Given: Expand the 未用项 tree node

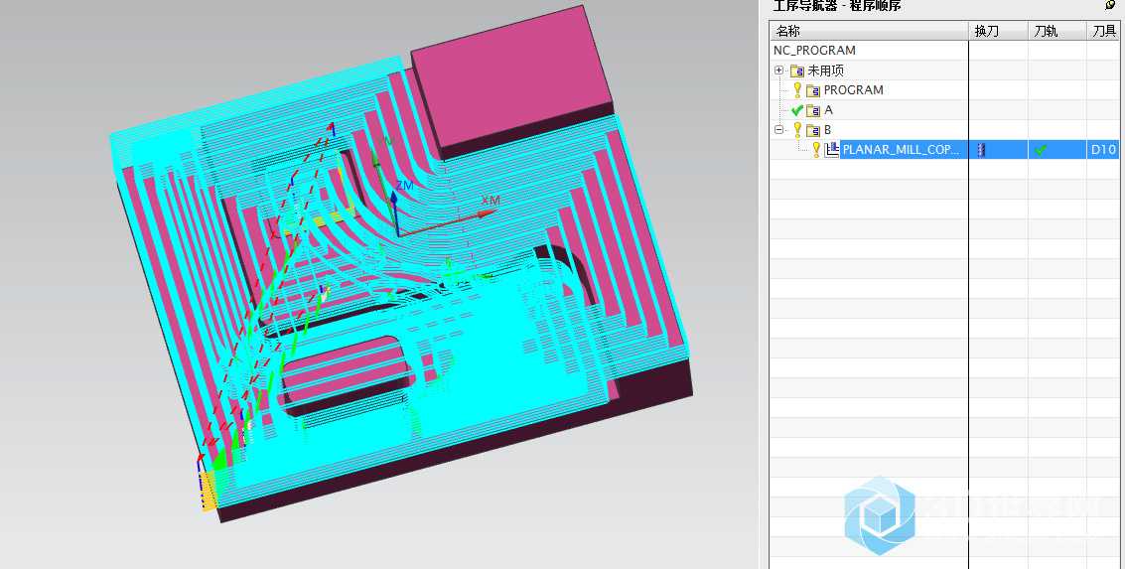Looking at the screenshot, I should click(779, 71).
